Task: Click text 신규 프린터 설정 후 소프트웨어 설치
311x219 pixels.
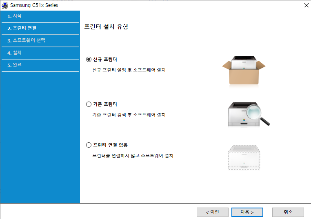Action: click(x=129, y=70)
